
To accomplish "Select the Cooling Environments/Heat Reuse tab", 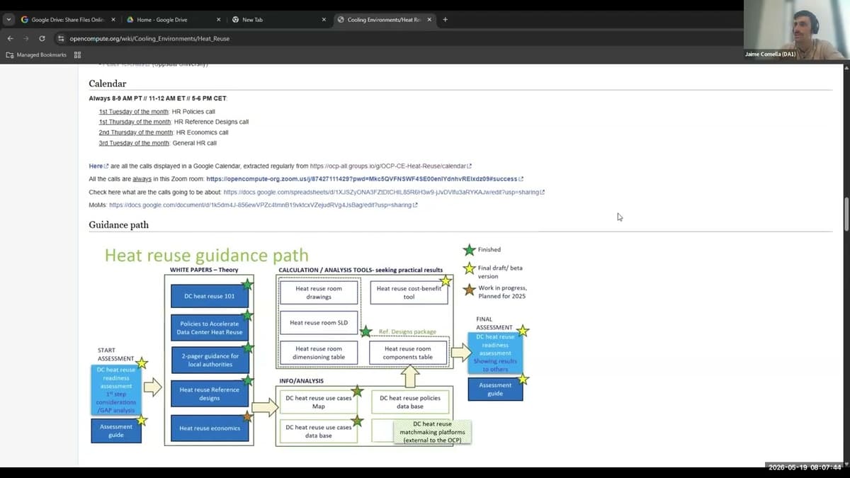I will coord(385,20).
